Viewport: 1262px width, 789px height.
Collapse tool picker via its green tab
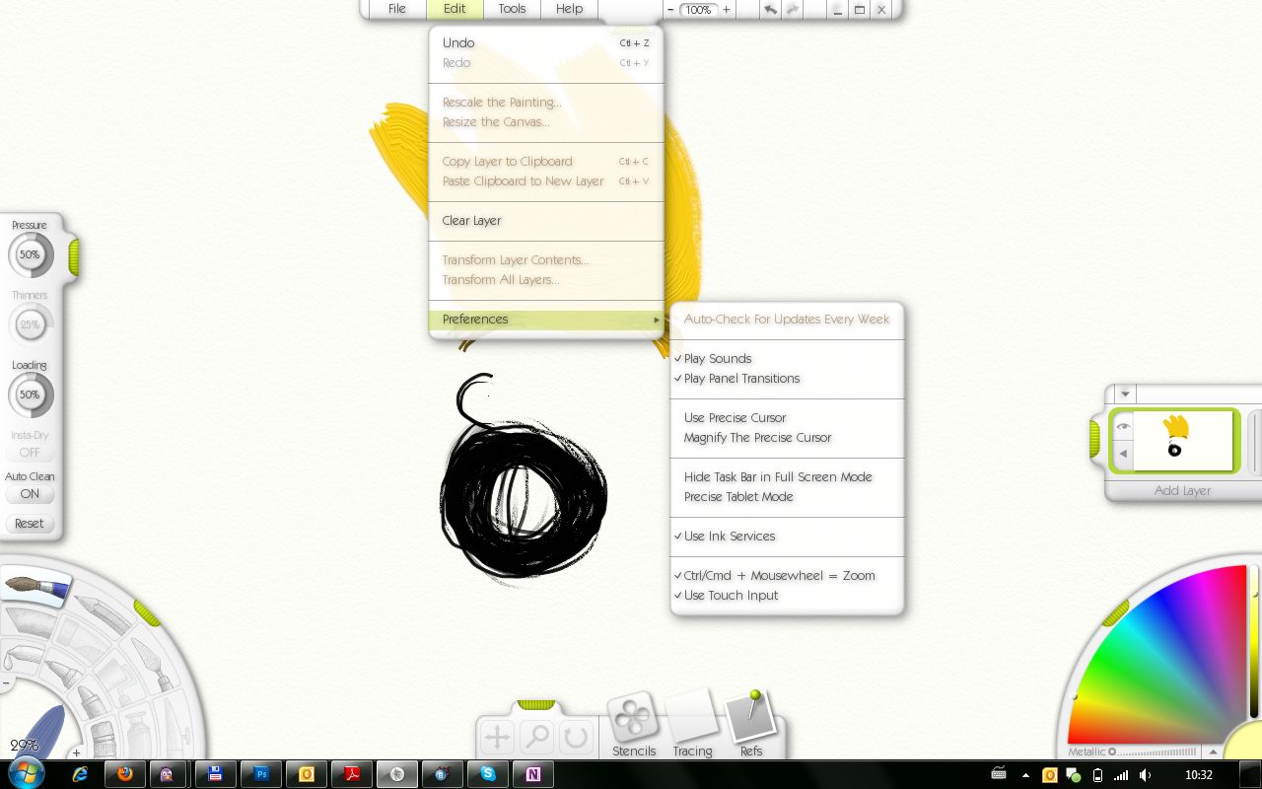point(147,612)
